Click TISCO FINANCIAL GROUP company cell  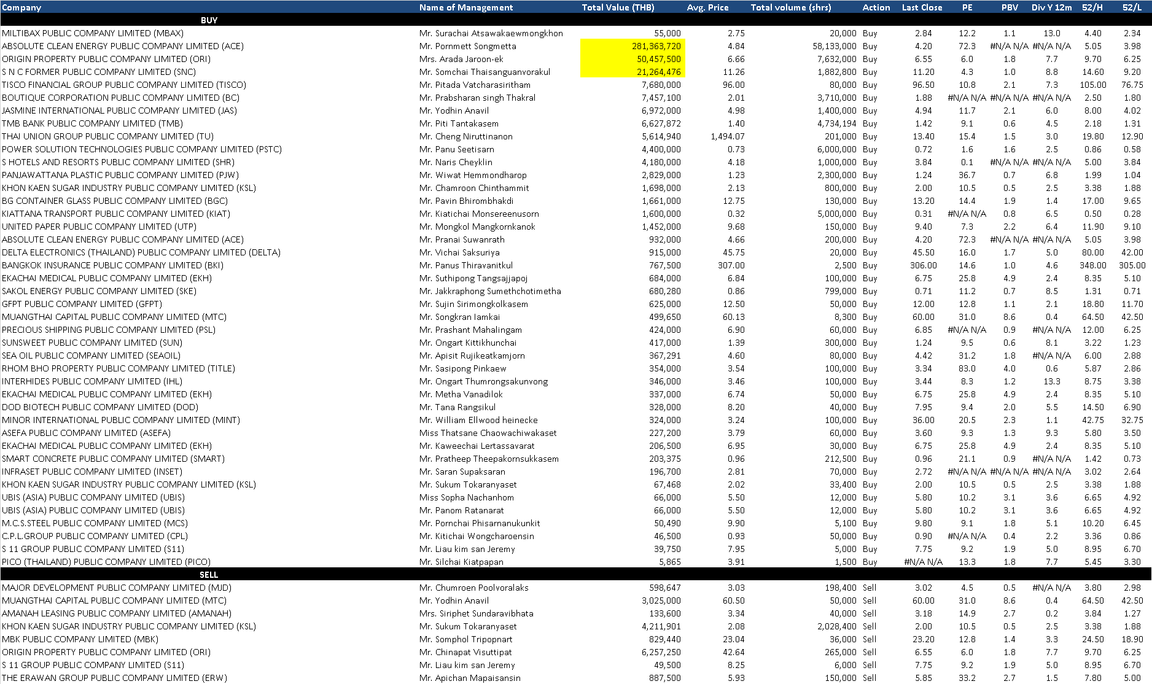pyautogui.click(x=123, y=85)
